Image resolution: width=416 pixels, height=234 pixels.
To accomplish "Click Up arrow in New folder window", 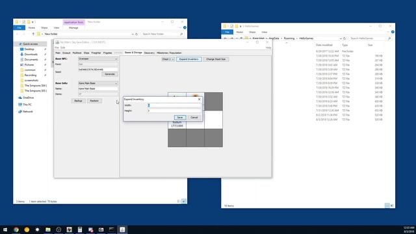I will click(x=33, y=34).
